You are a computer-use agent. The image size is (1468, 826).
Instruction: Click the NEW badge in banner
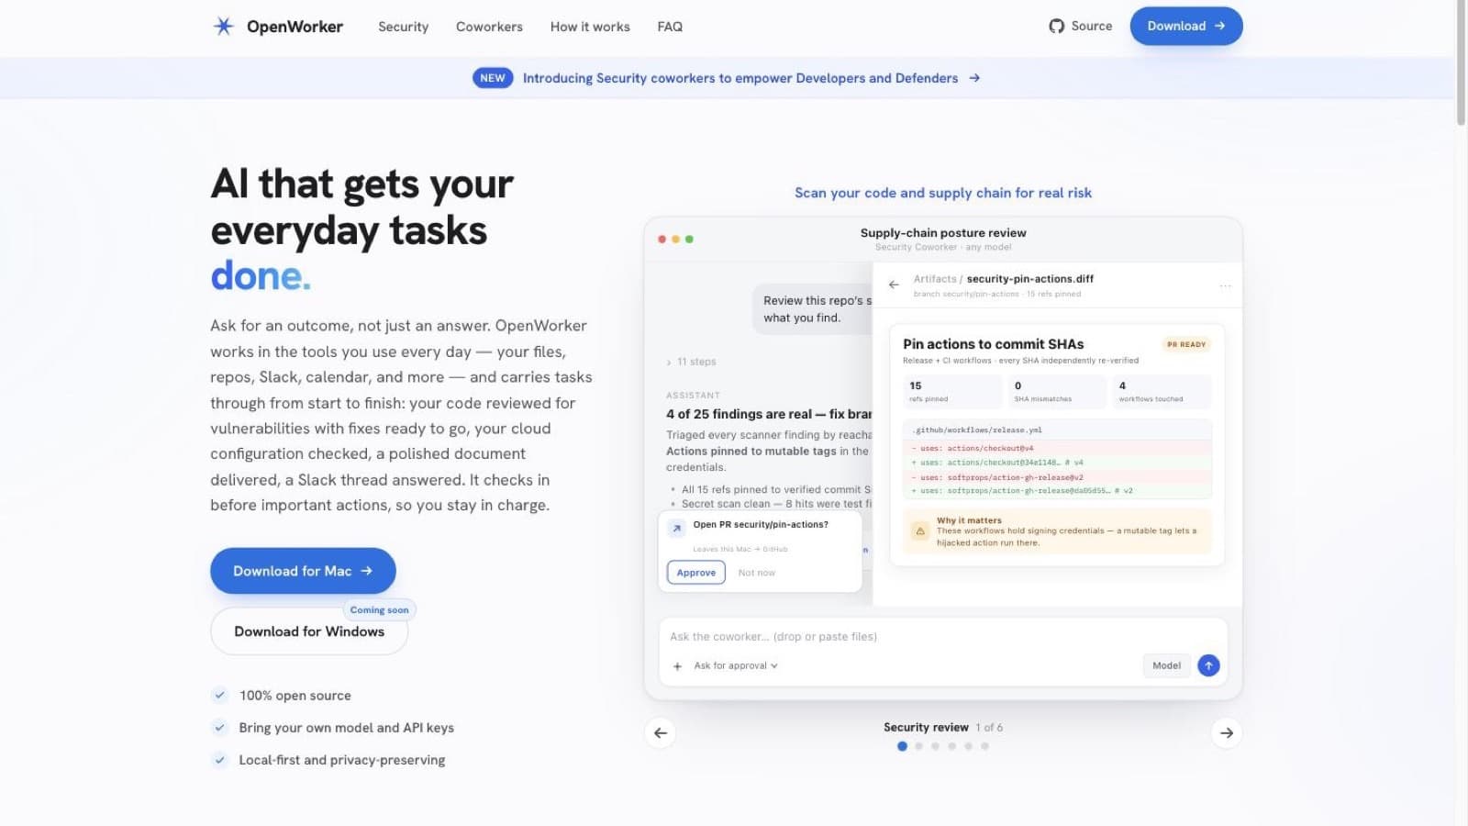493,78
